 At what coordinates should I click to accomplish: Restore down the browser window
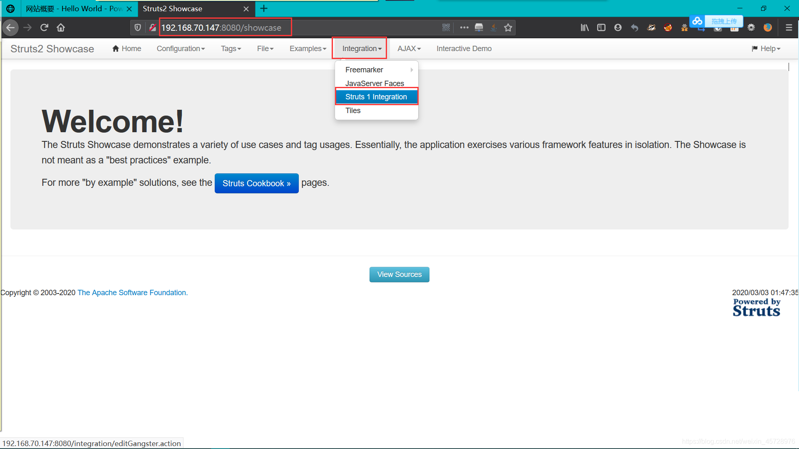764,8
